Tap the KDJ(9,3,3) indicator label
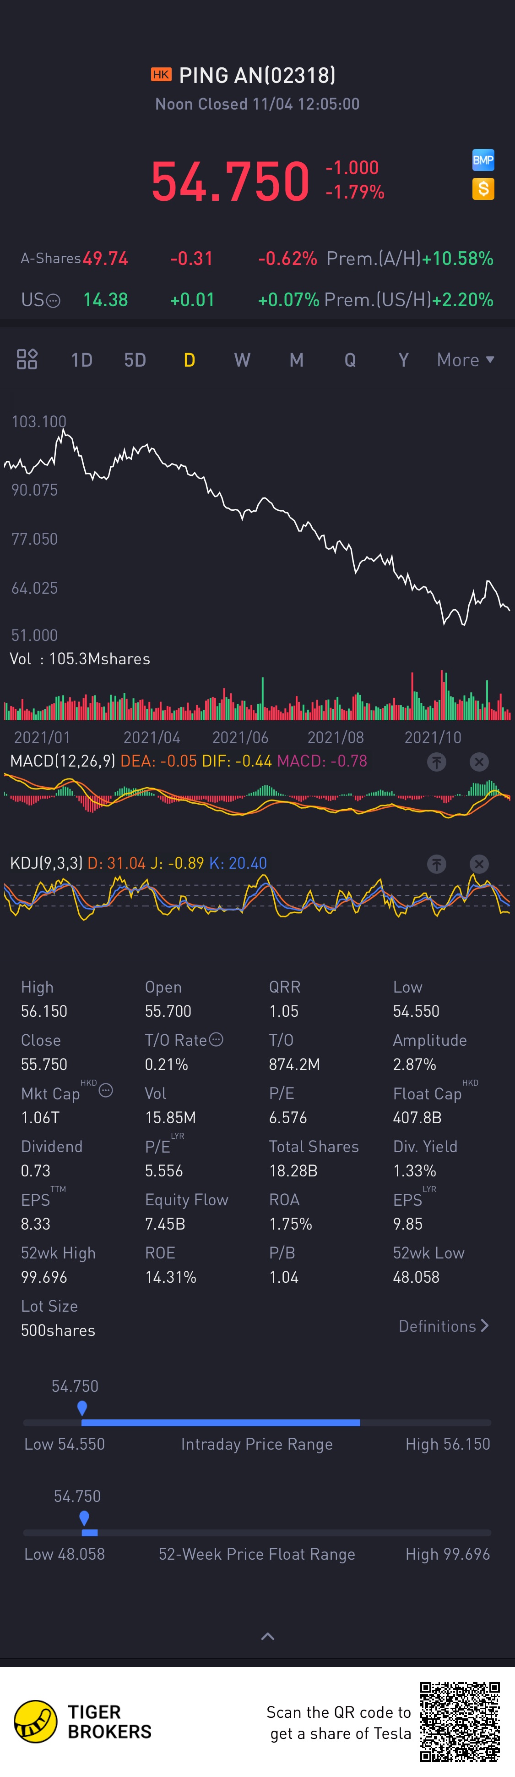Viewport: 515px width, 1777px height. pyautogui.click(x=46, y=863)
